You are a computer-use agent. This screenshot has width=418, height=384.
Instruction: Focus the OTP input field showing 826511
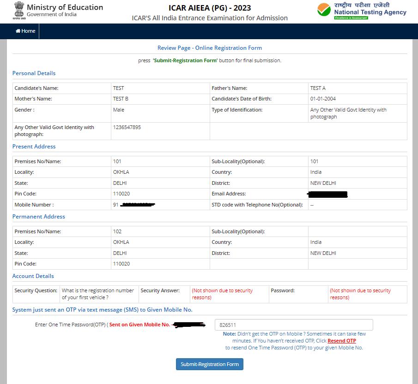(x=294, y=325)
